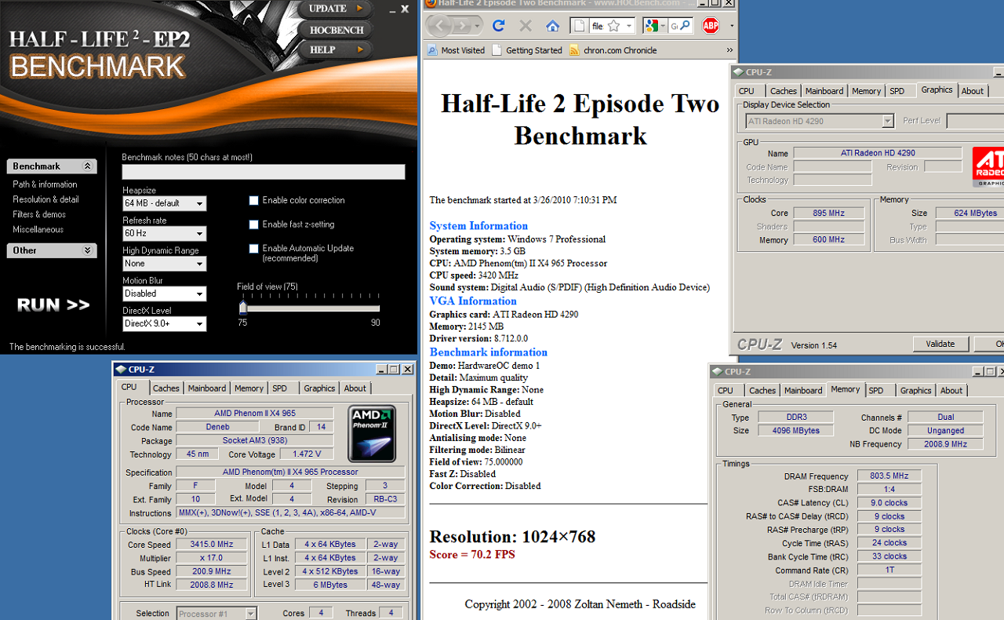
Task: Click the Benchmark notes text field
Action: tap(264, 172)
